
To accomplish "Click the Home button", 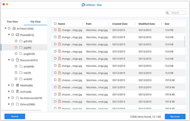I will click(x=15, y=116).
